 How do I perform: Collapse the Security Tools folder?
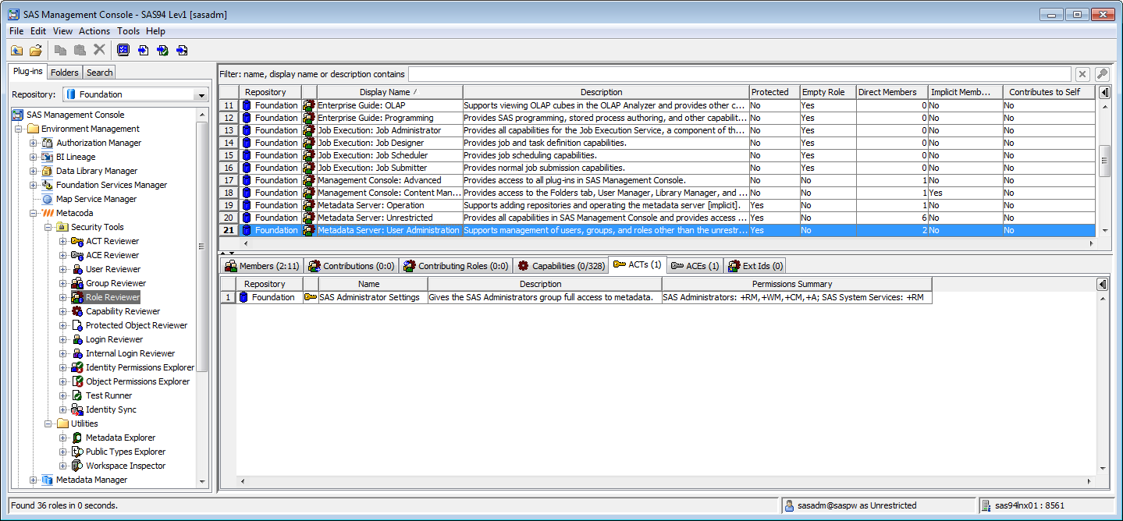(48, 227)
